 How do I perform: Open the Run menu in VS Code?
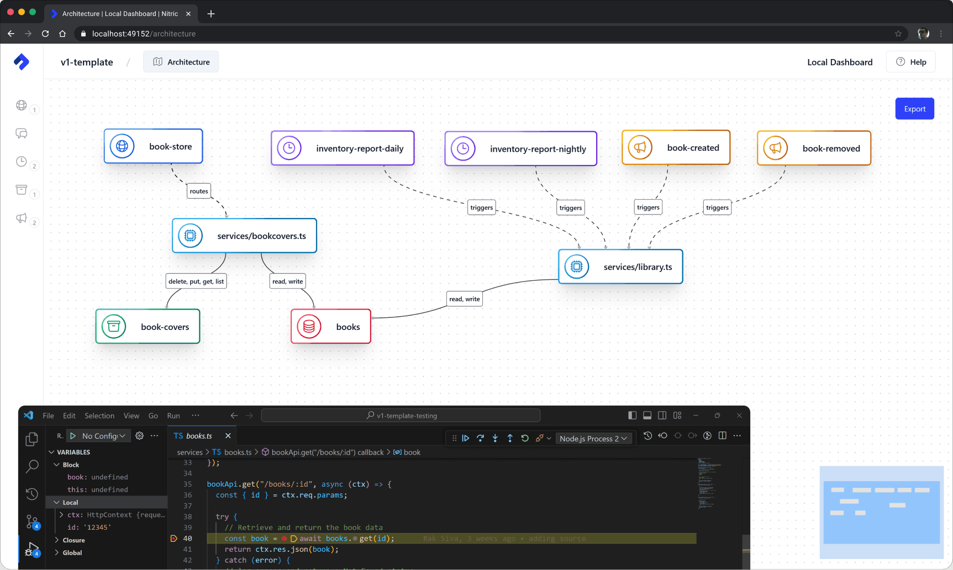[x=173, y=416]
